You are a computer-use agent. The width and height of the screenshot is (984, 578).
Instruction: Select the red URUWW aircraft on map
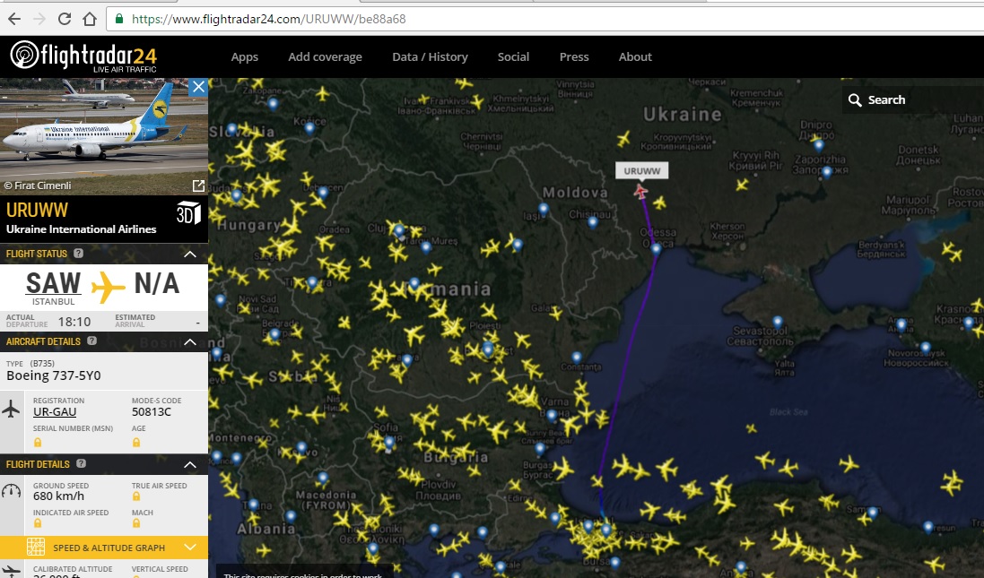tap(640, 191)
